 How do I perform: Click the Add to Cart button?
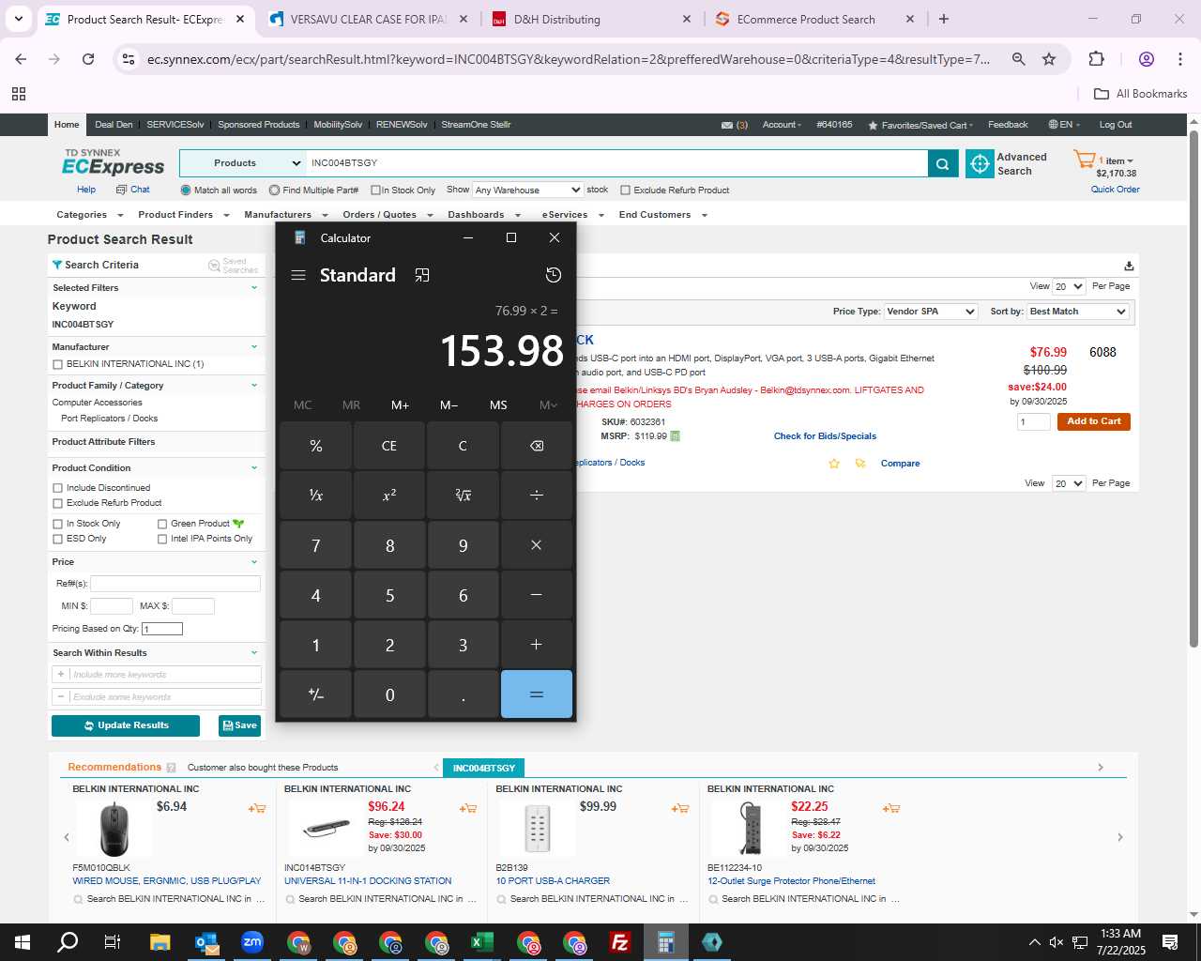[x=1094, y=422]
